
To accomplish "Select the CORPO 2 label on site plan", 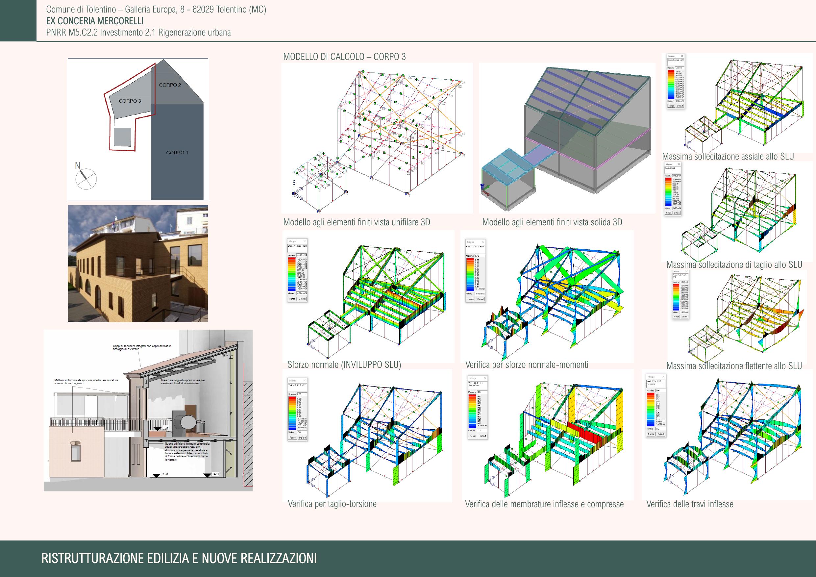I will pos(170,85).
